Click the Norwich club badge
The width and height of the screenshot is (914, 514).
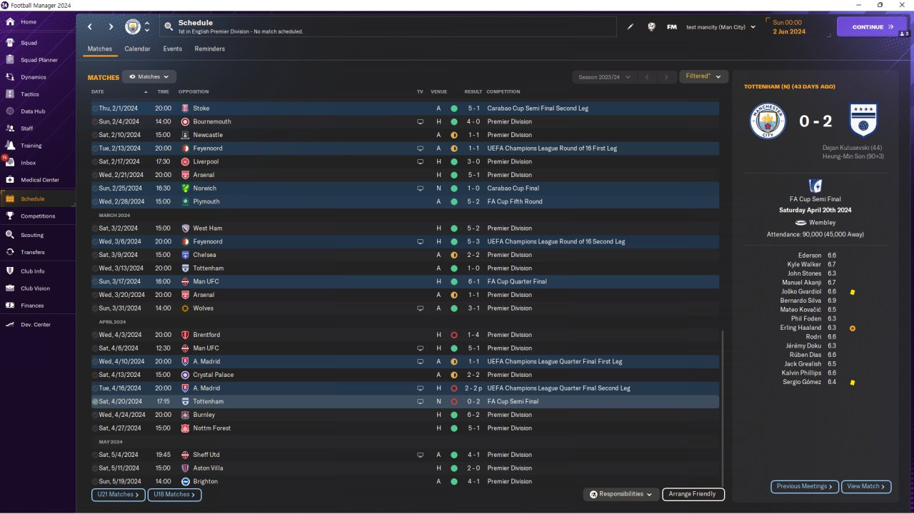[186, 188]
